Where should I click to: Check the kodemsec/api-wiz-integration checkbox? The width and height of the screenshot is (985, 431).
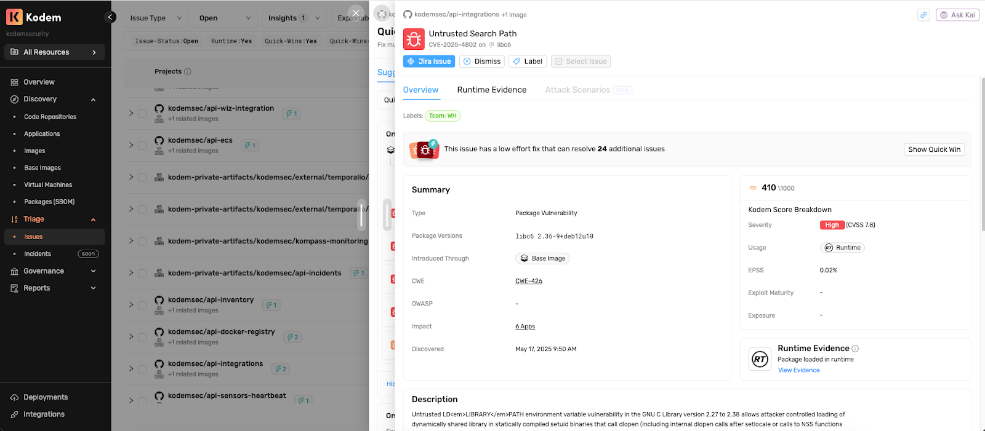[142, 114]
